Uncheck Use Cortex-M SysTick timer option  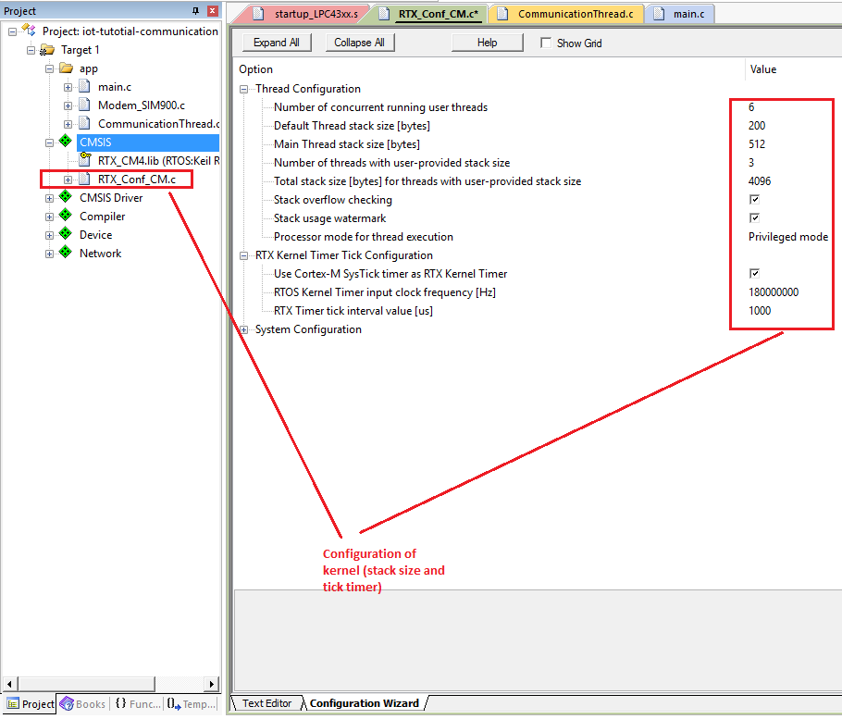point(755,274)
